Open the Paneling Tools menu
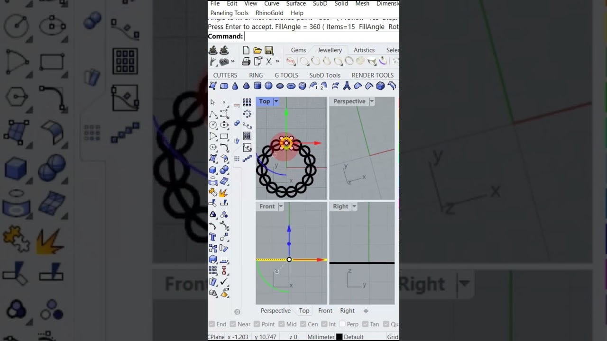Image resolution: width=607 pixels, height=341 pixels. [230, 13]
